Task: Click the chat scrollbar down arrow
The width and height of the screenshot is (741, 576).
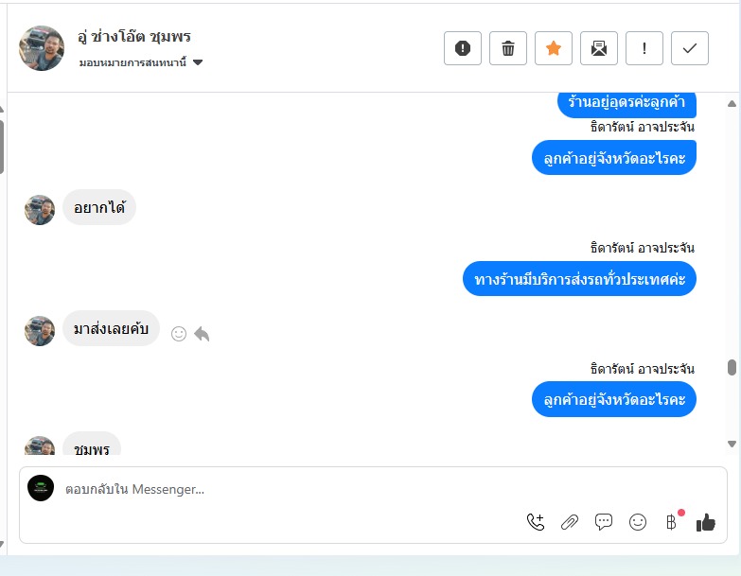Action: [732, 444]
